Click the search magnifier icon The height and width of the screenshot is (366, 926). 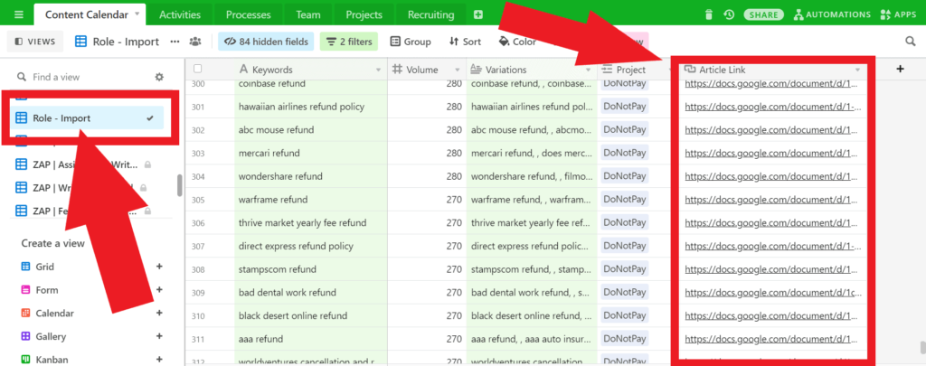click(911, 42)
